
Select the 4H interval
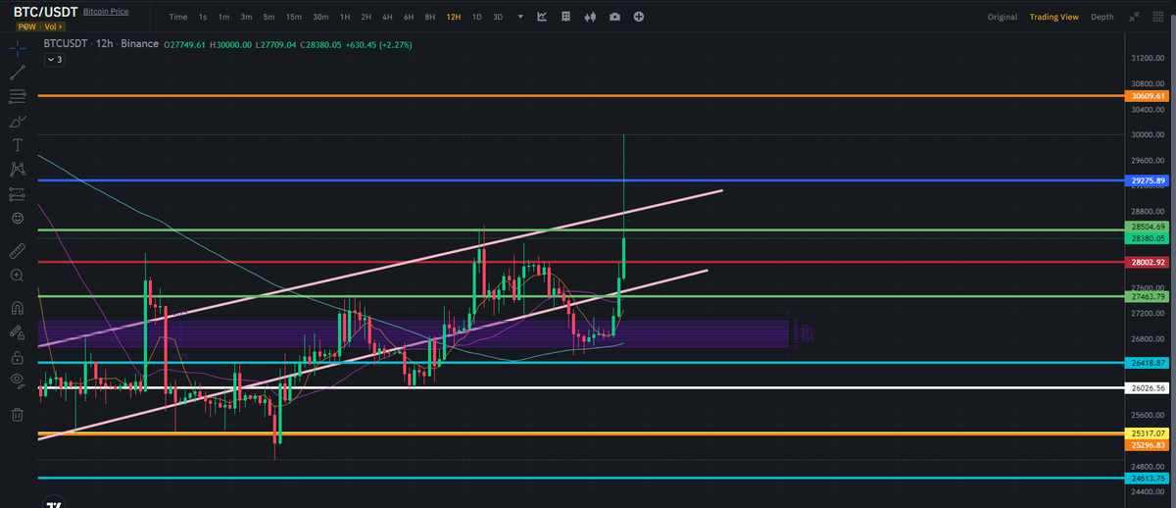pyautogui.click(x=387, y=17)
